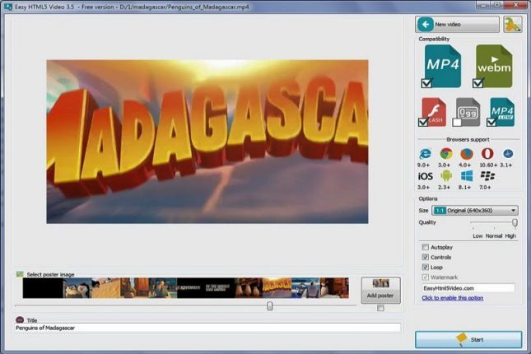Viewport: 531px width, 354px height.
Task: Click the Chrome 3.0+ browser icon
Action: click(x=446, y=154)
